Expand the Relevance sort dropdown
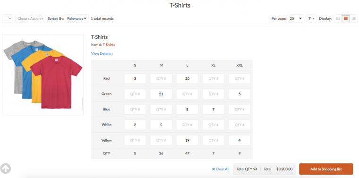This screenshot has width=359, height=178. [77, 18]
